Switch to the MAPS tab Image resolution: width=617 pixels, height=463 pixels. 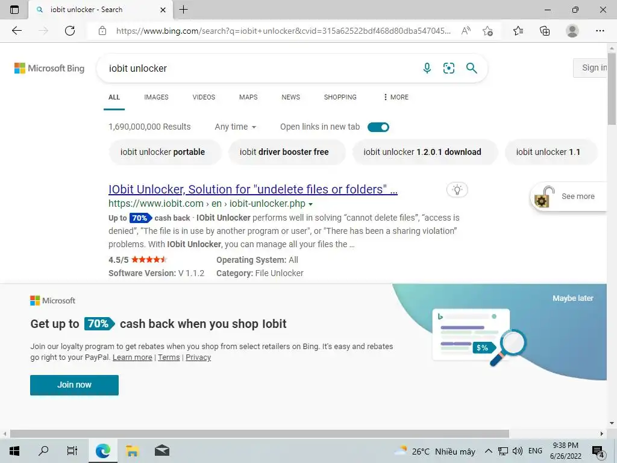(x=248, y=97)
